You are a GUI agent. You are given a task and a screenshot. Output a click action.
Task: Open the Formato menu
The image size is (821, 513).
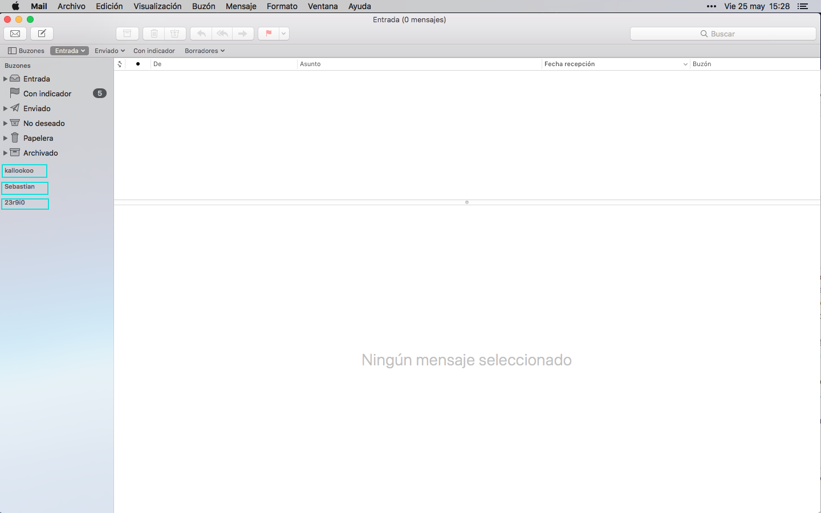pos(282,6)
